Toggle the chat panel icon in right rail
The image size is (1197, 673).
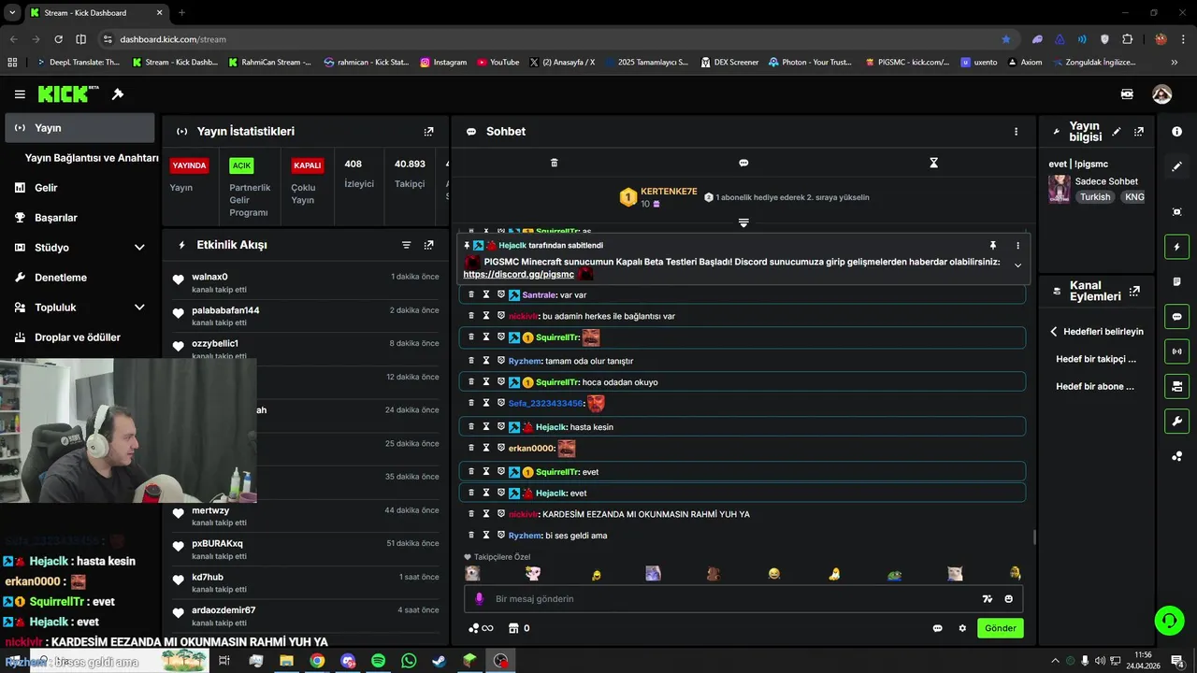(x=1176, y=317)
